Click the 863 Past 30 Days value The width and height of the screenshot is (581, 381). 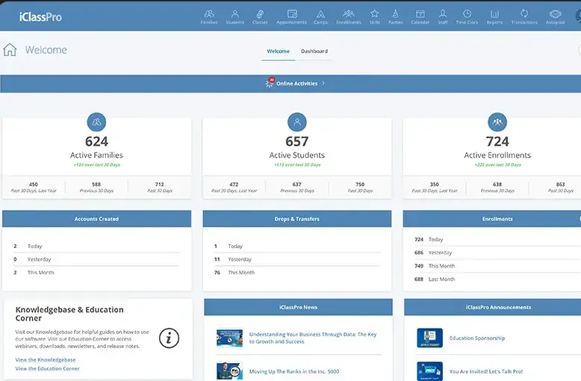[x=560, y=185]
